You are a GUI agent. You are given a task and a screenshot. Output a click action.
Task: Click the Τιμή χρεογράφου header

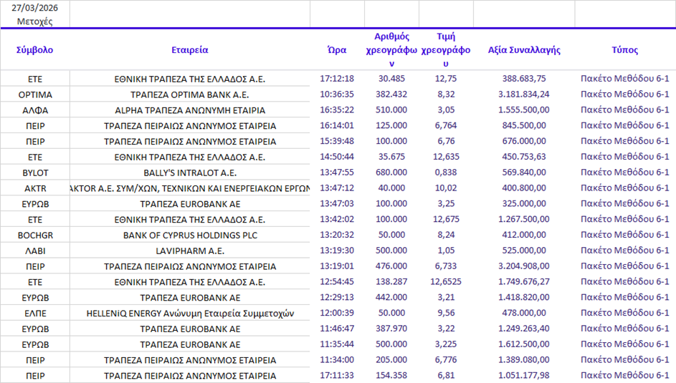(446, 50)
